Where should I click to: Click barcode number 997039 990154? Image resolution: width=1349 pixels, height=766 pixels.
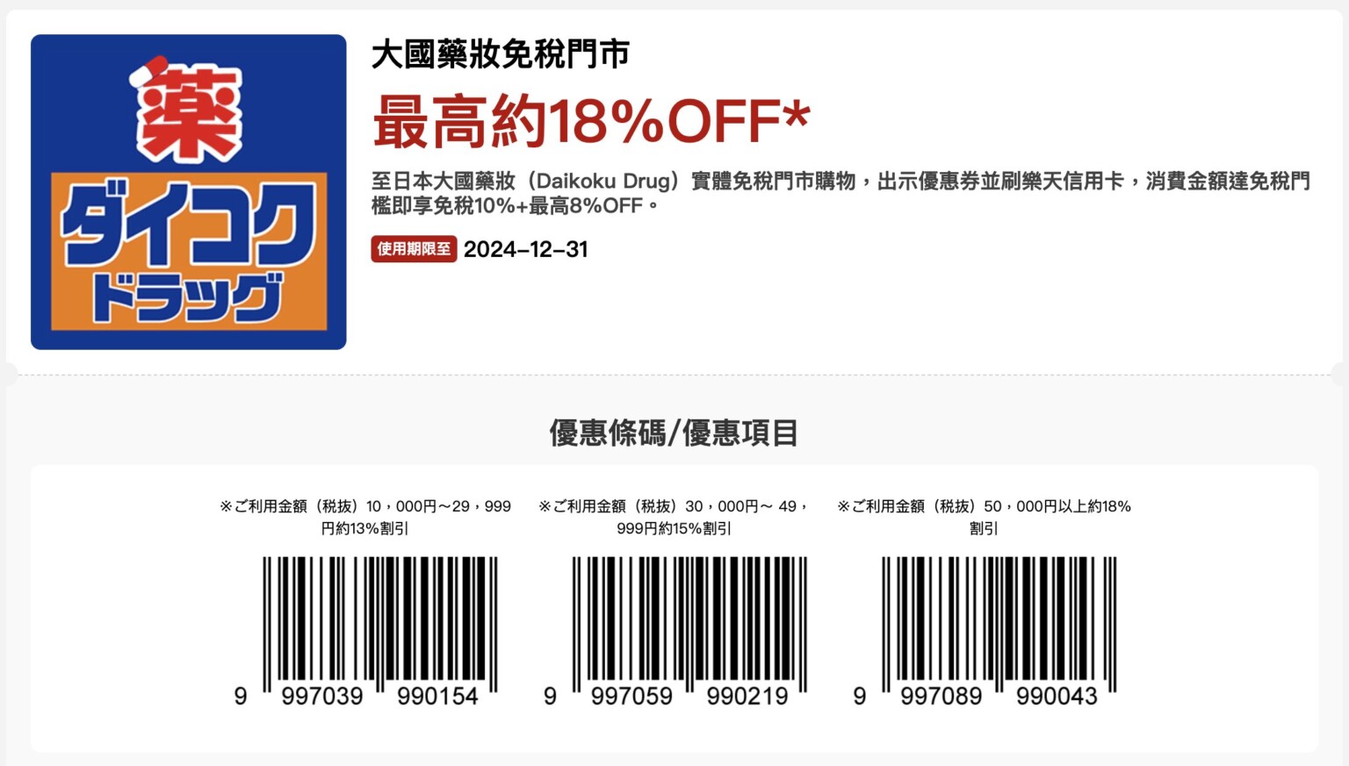coord(379,697)
